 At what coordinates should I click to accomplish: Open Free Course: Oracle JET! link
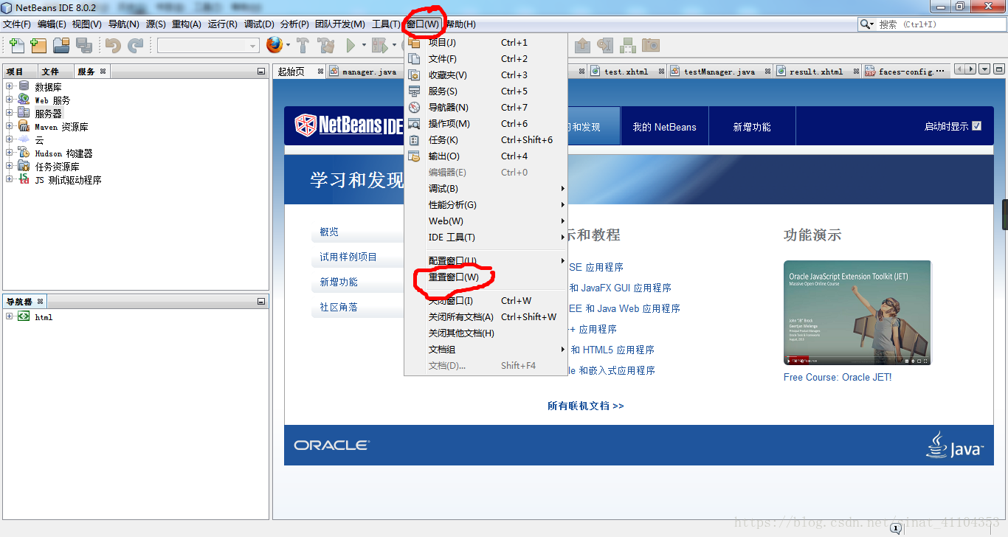838,377
